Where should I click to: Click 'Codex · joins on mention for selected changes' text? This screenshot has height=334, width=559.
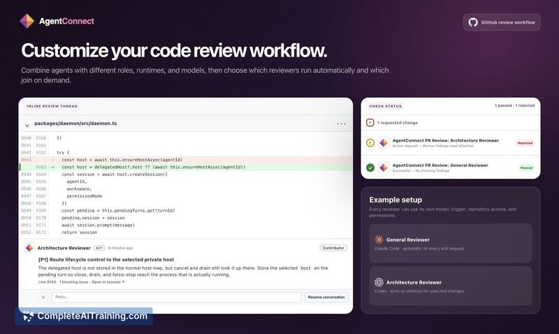point(419,291)
